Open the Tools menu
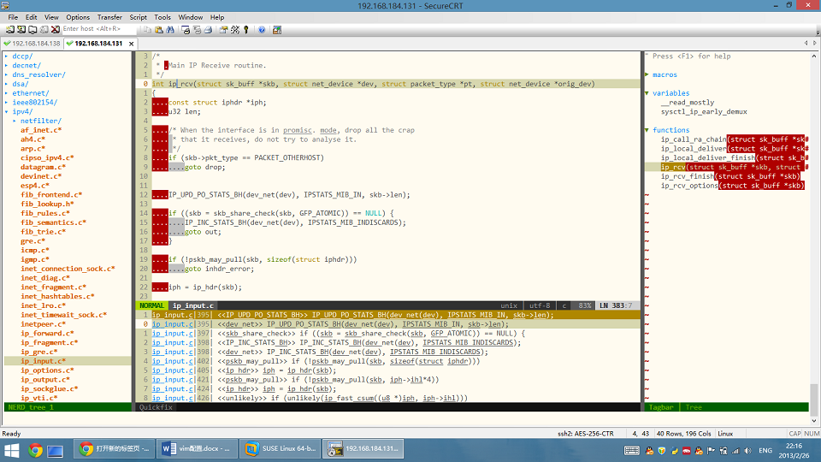The width and height of the screenshot is (821, 462). point(162,17)
